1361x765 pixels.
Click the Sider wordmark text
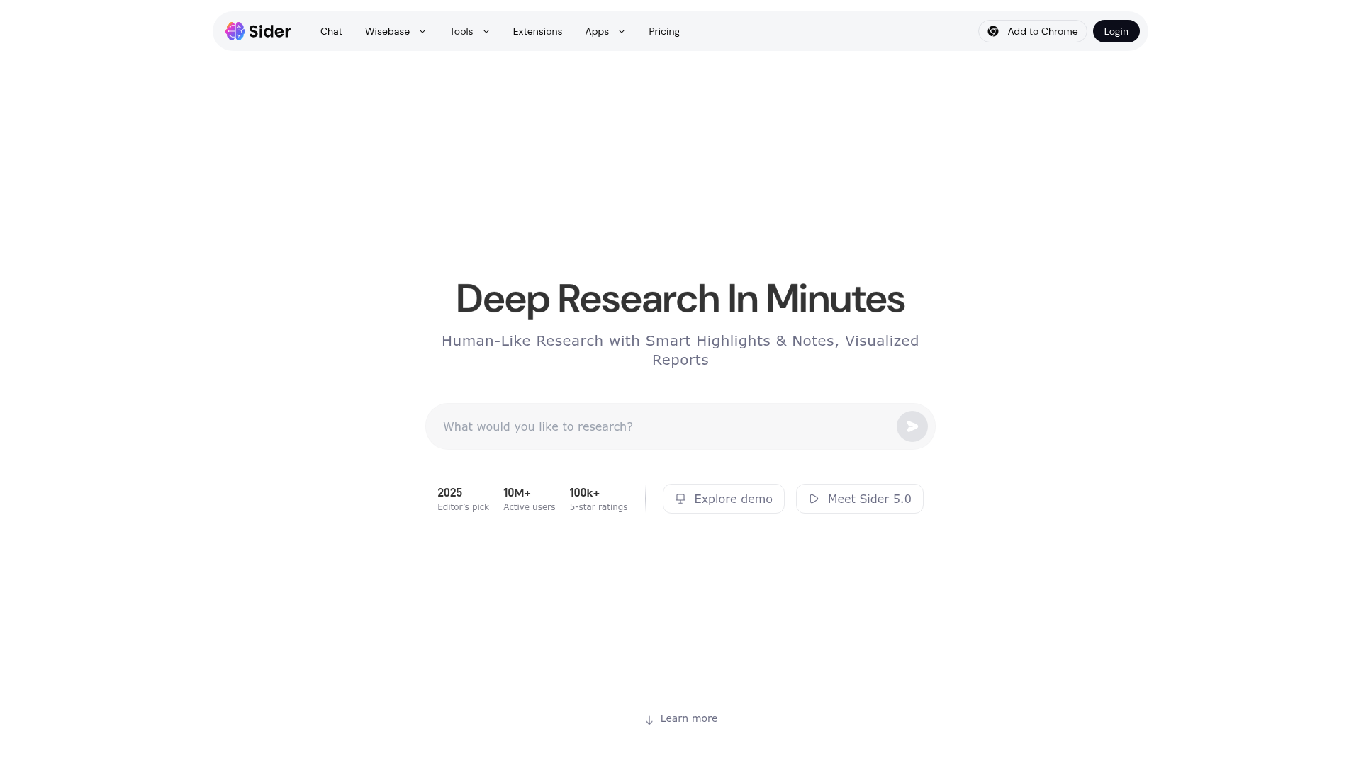269,31
